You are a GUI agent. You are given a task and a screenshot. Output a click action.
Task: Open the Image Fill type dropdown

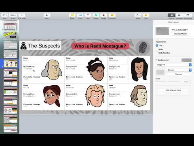(173, 65)
